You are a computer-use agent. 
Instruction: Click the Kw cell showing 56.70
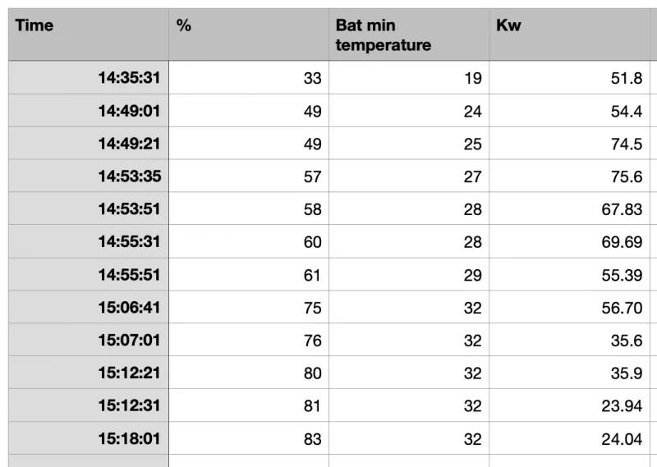pyautogui.click(x=622, y=308)
